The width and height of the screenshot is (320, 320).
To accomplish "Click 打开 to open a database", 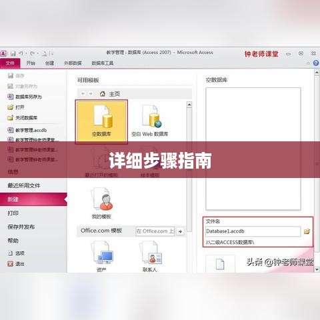I will (16, 107).
